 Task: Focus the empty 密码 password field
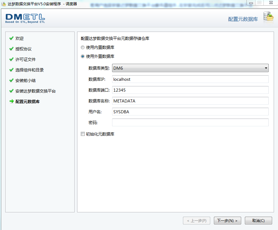tap(190, 122)
